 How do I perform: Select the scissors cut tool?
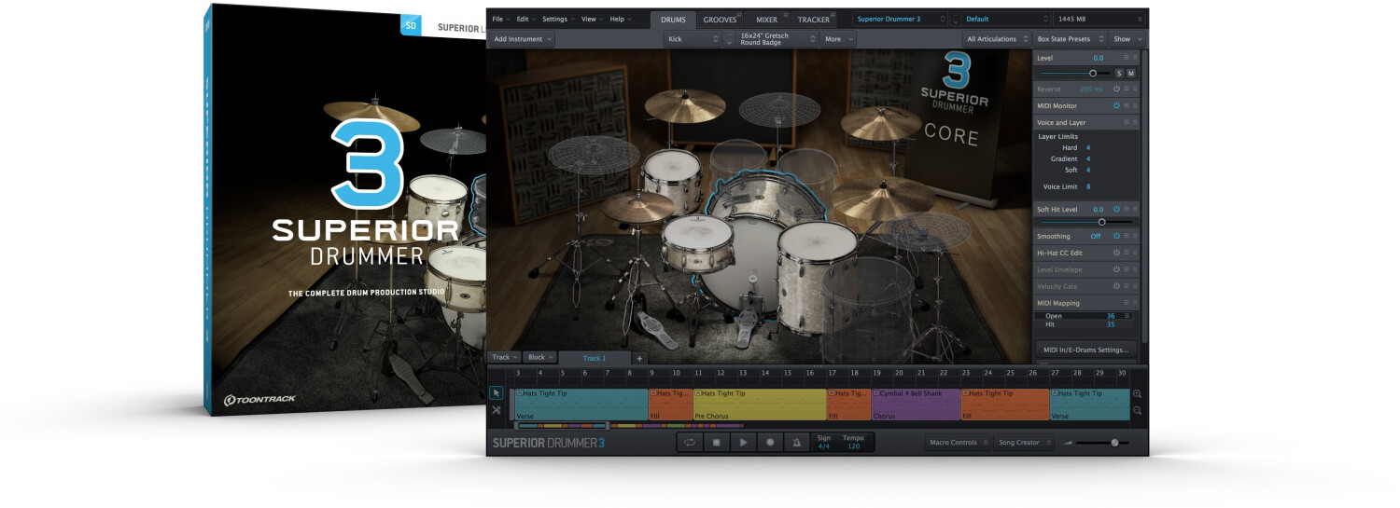click(x=497, y=410)
